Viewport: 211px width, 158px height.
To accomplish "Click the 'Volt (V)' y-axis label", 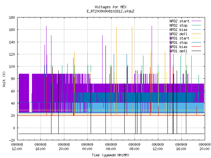I will click(x=4, y=79).
